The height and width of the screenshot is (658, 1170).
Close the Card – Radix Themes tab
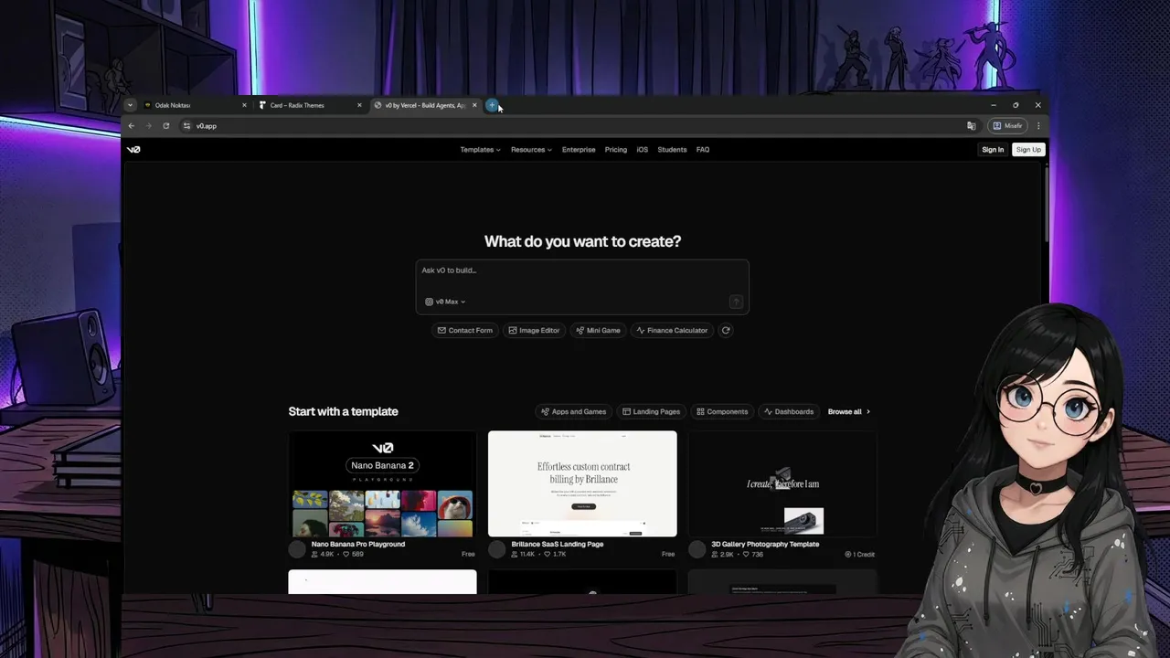pos(359,105)
